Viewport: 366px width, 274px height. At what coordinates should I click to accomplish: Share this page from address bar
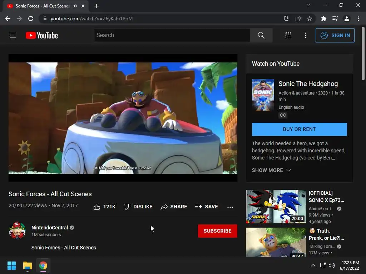pyautogui.click(x=298, y=19)
